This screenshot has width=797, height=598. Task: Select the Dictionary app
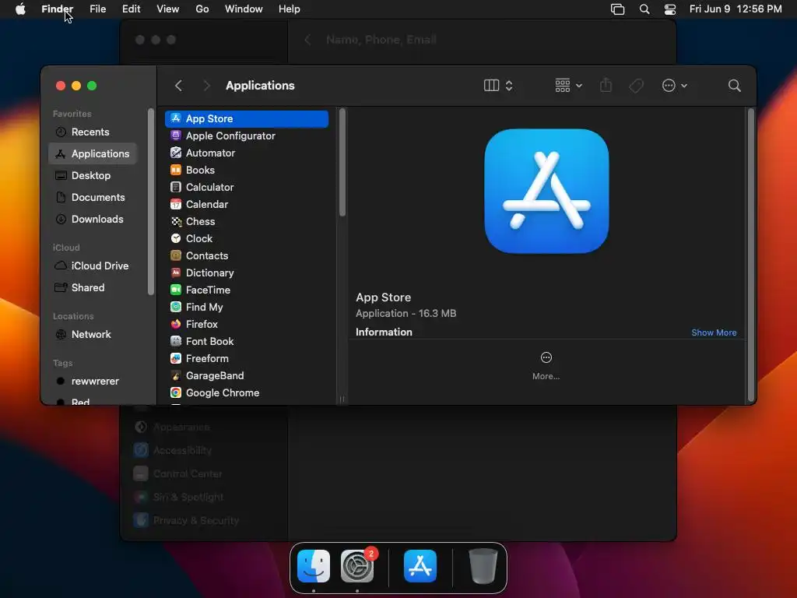point(247,273)
